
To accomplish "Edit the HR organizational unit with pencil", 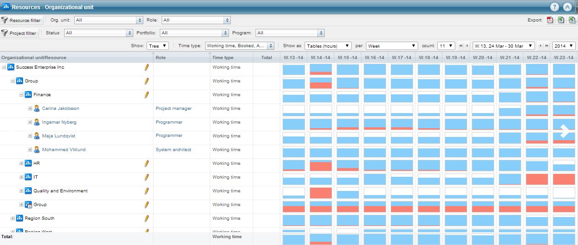I will [x=147, y=163].
